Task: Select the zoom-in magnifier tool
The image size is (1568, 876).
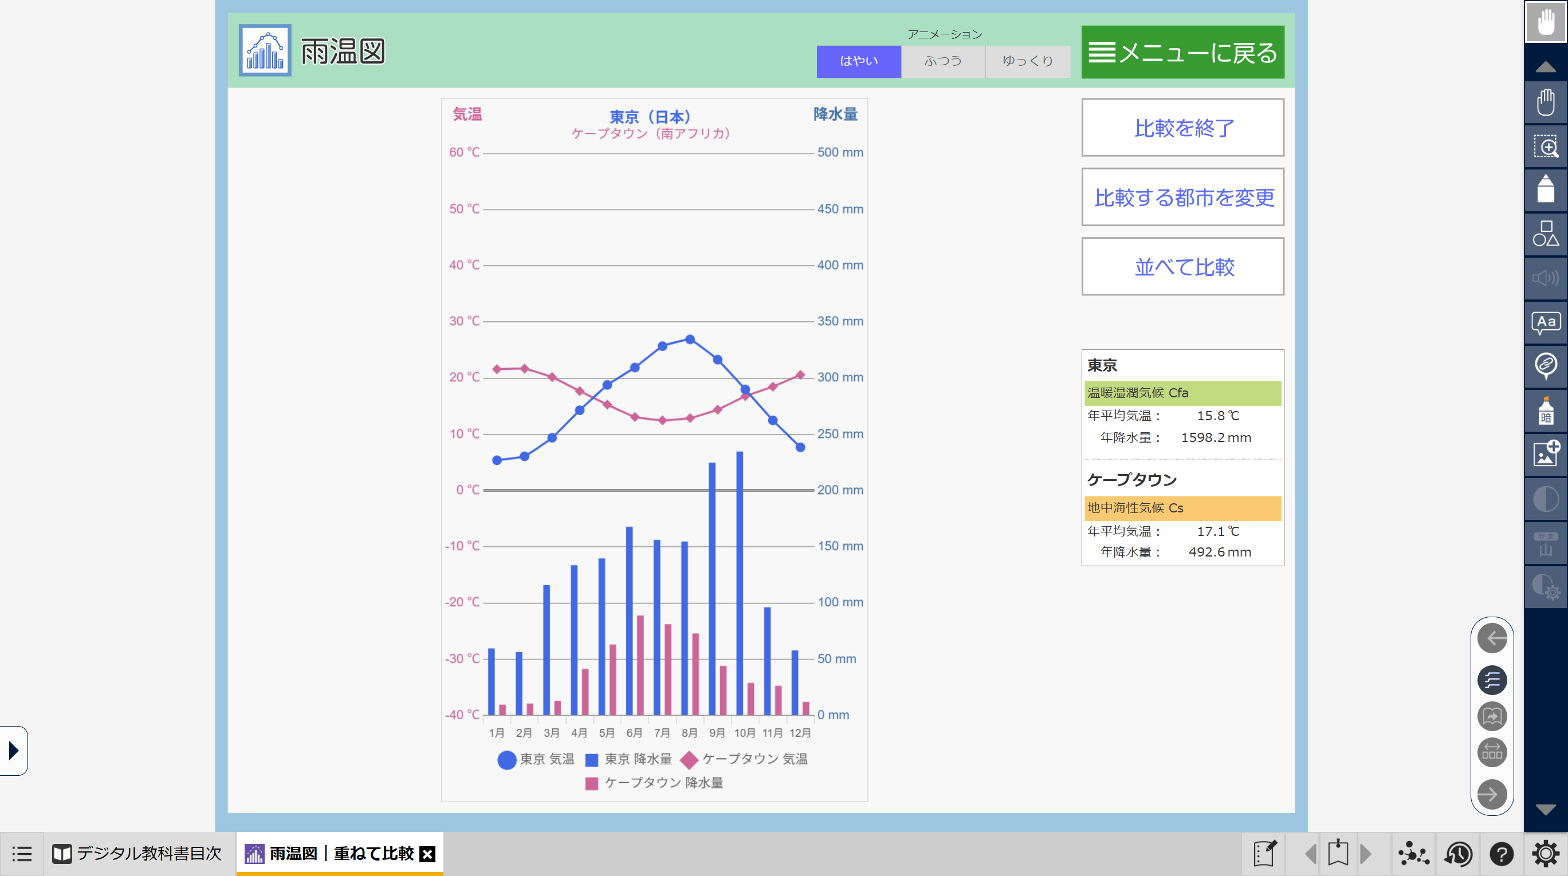Action: tap(1545, 147)
